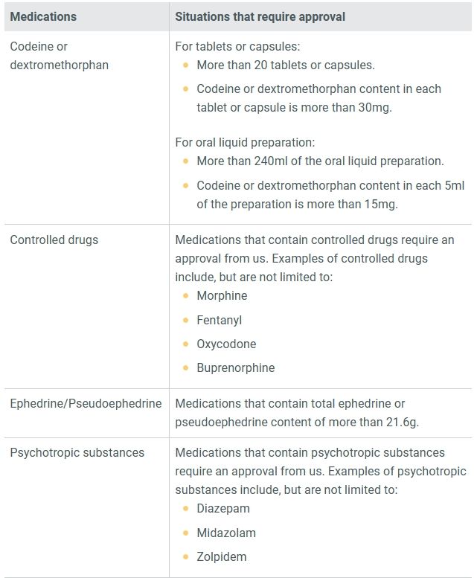Click the Buprenorphine list item
Viewport: 474px width, 578px height.
pyautogui.click(x=236, y=368)
